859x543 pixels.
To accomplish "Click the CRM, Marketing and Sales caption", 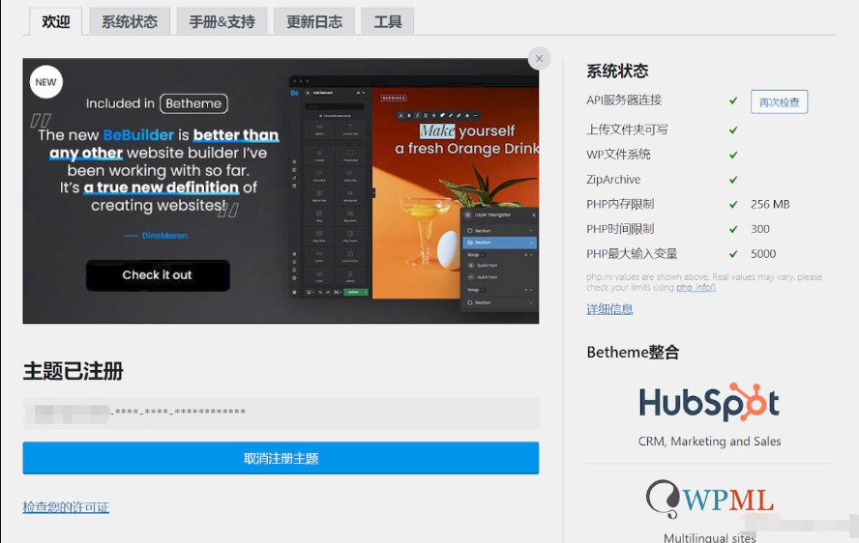I will pos(709,442).
